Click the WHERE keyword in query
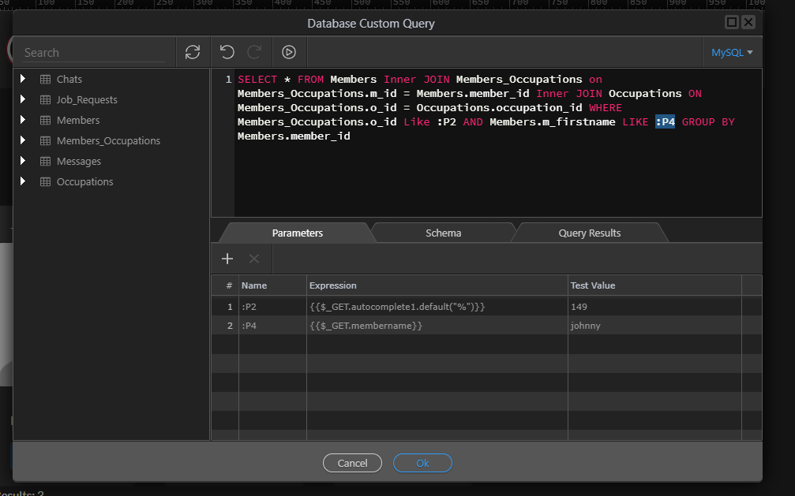 coord(605,108)
